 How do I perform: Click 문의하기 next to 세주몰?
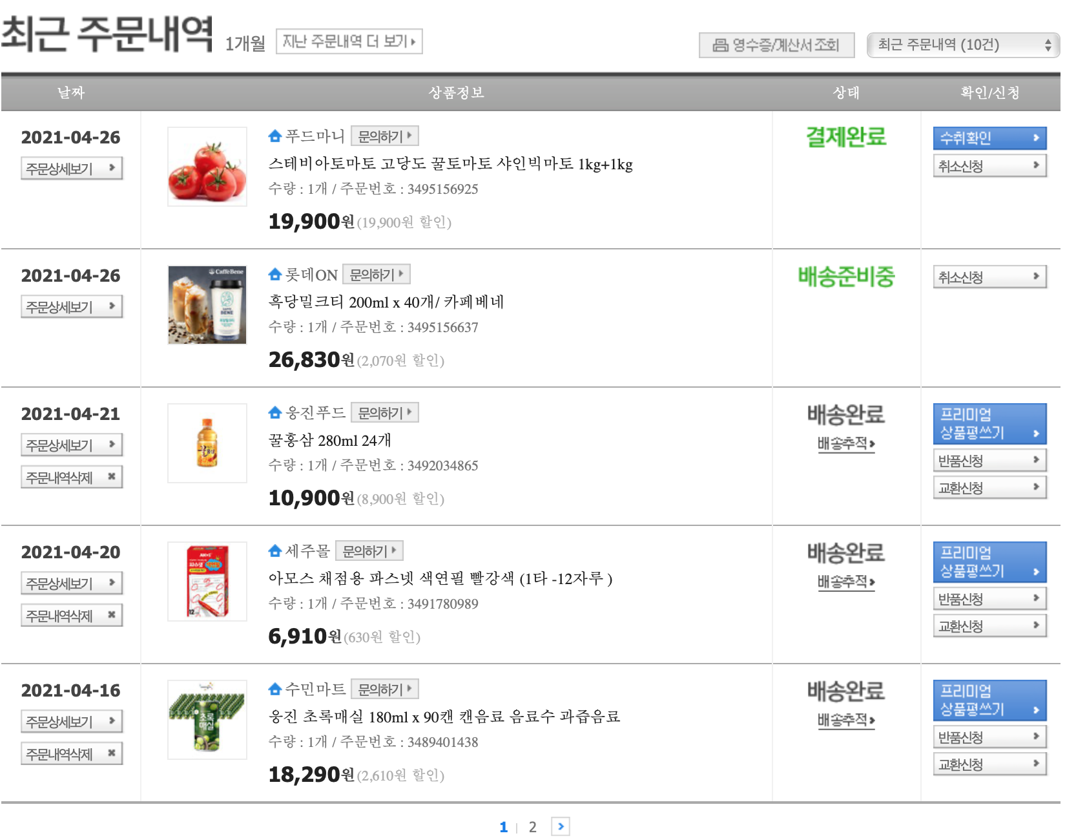point(369,551)
